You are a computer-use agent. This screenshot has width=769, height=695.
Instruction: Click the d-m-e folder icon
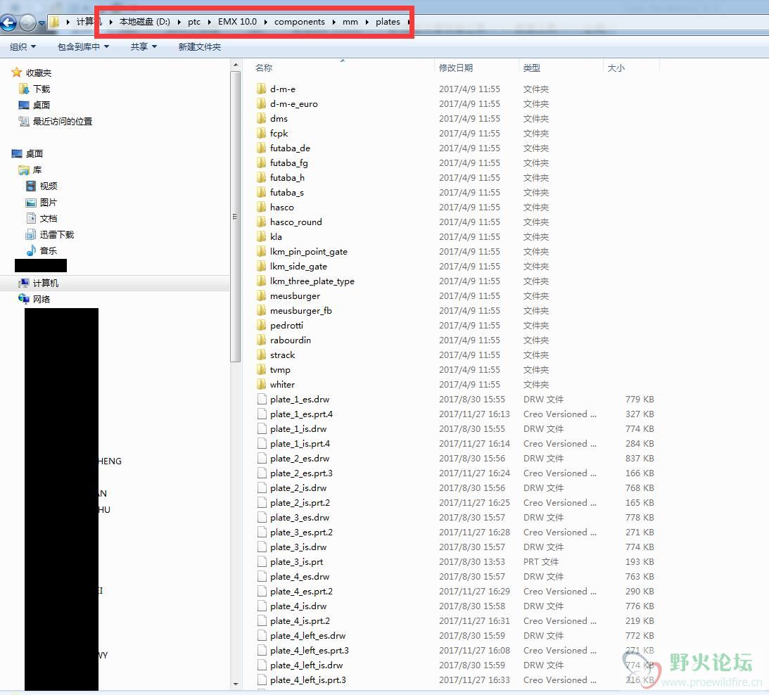(262, 89)
